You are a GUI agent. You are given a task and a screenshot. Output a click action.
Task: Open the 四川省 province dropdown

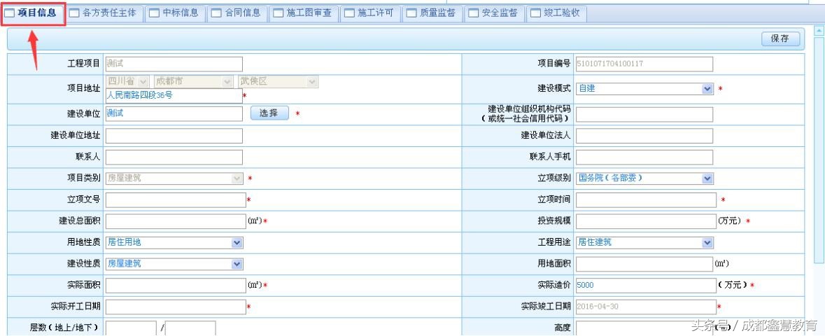128,82
